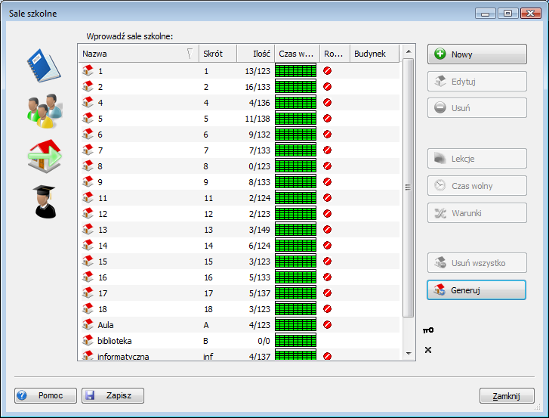Select the row named 4

240,102
